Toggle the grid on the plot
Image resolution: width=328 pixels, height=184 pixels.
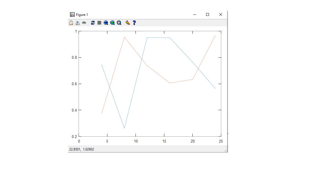point(99,23)
